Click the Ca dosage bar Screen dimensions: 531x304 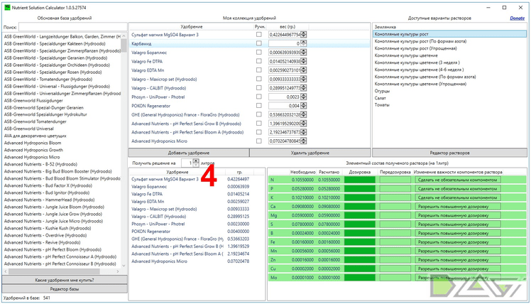[x=360, y=207]
